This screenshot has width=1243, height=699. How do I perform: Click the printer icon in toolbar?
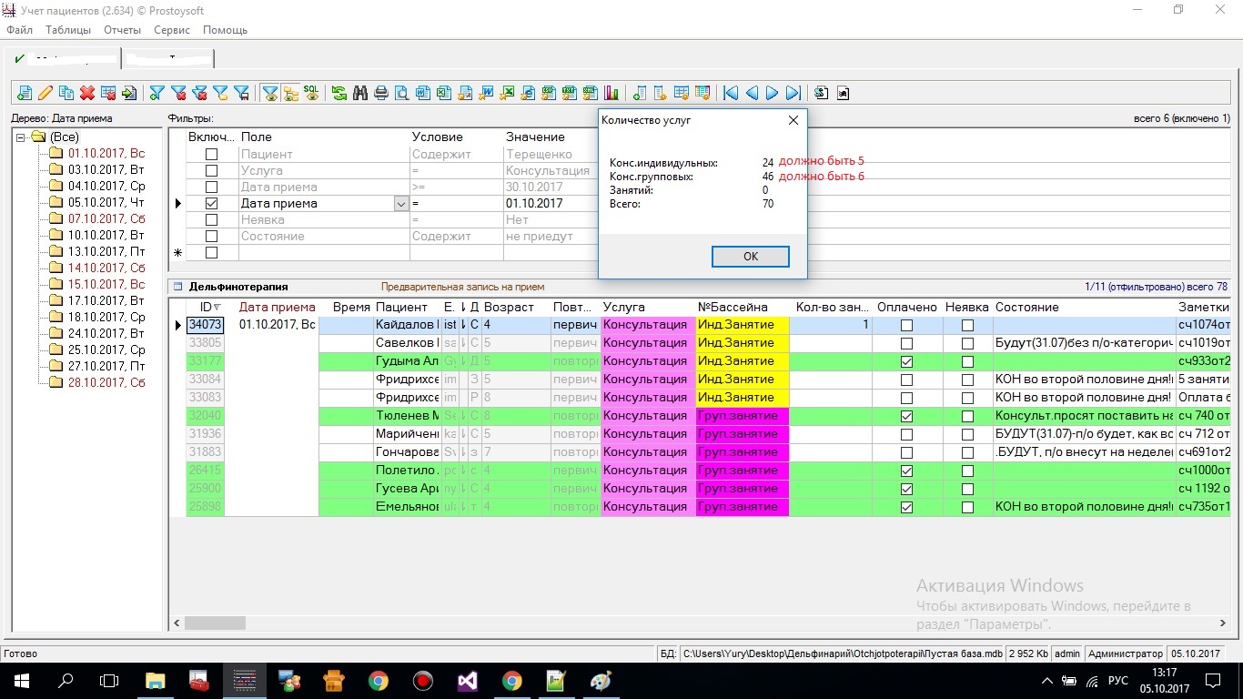click(380, 93)
